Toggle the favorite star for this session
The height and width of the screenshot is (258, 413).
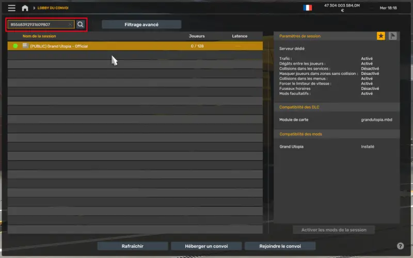click(x=381, y=36)
